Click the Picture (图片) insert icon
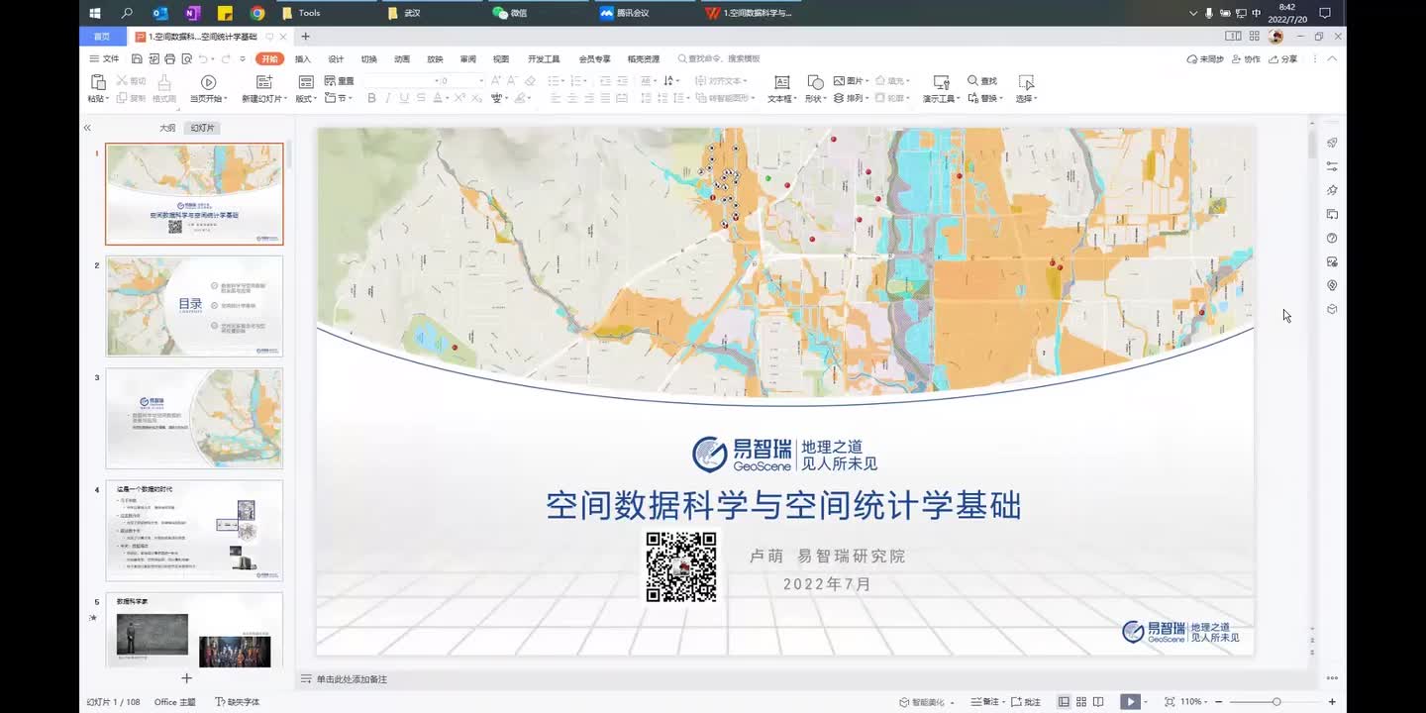1426x713 pixels. coord(840,81)
